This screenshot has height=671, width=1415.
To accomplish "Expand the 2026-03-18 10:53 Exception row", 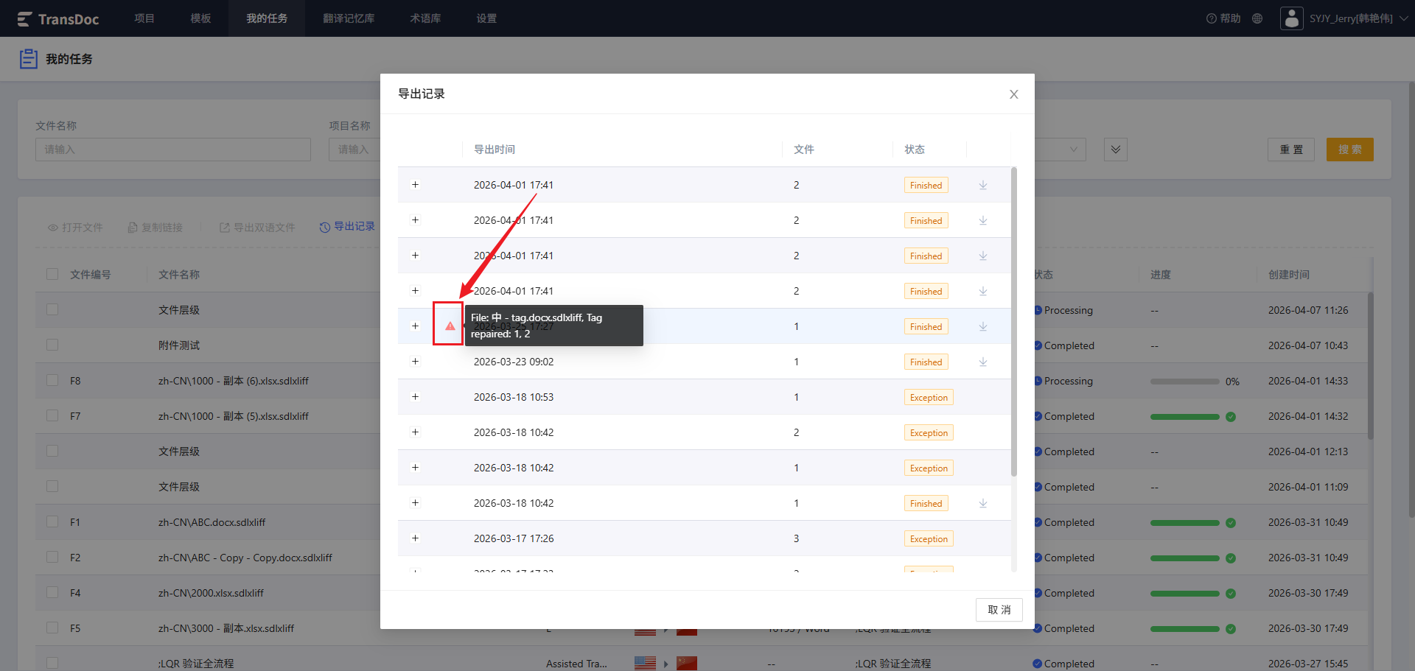I will [x=415, y=396].
